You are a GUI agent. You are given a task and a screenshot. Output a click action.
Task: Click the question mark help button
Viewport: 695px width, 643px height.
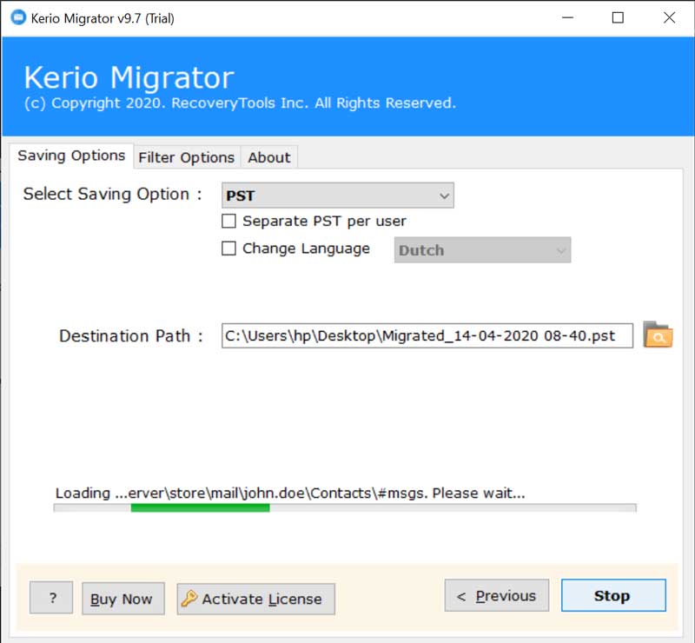pyautogui.click(x=51, y=598)
